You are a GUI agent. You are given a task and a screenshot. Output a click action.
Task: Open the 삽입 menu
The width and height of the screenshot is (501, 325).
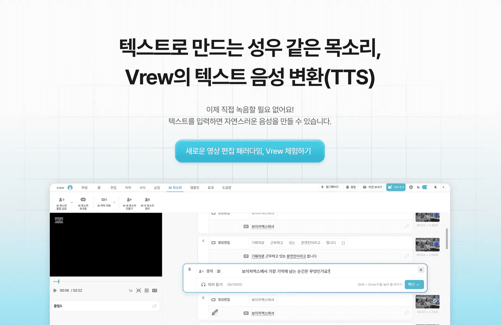point(157,188)
